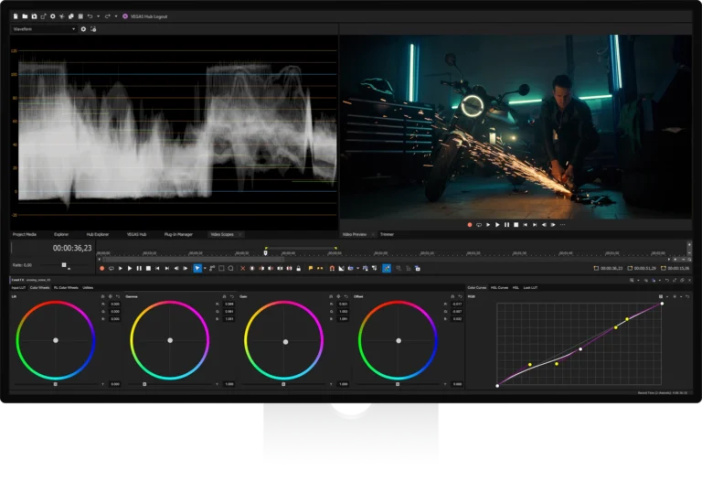The image size is (702, 481).
Task: Stop timeline playback
Action: (x=148, y=268)
